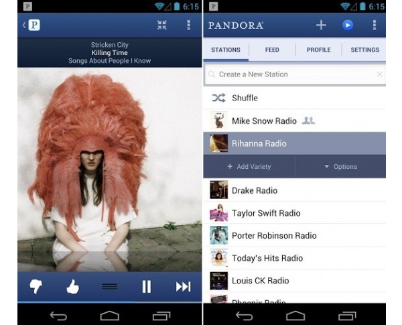
Task: Tap shared-station people icon on Mike Snow
Action: [x=308, y=121]
